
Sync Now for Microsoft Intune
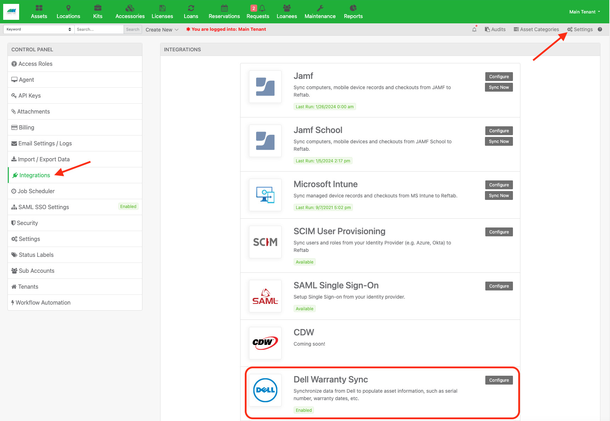499,196
